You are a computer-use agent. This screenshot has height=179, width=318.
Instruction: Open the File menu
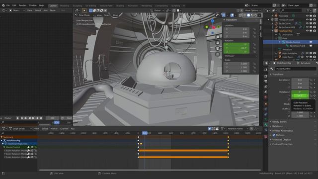(x=8, y=5)
